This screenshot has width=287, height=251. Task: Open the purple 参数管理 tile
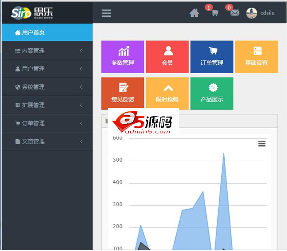(x=123, y=57)
